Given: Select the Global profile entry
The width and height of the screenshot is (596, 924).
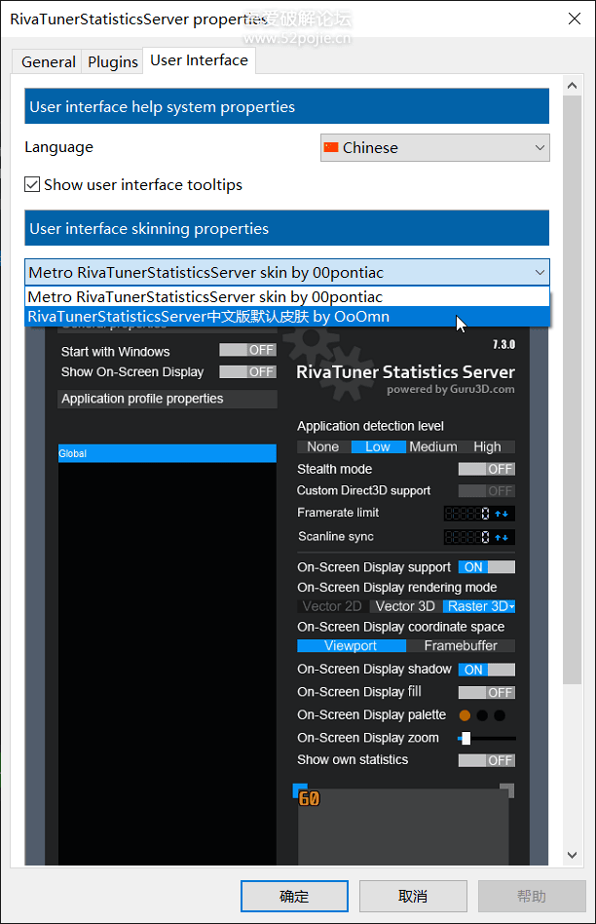Looking at the screenshot, I should coord(168,453).
